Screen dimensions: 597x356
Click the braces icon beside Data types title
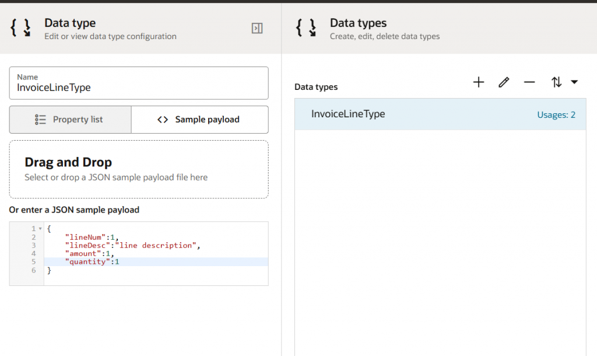[x=306, y=28]
